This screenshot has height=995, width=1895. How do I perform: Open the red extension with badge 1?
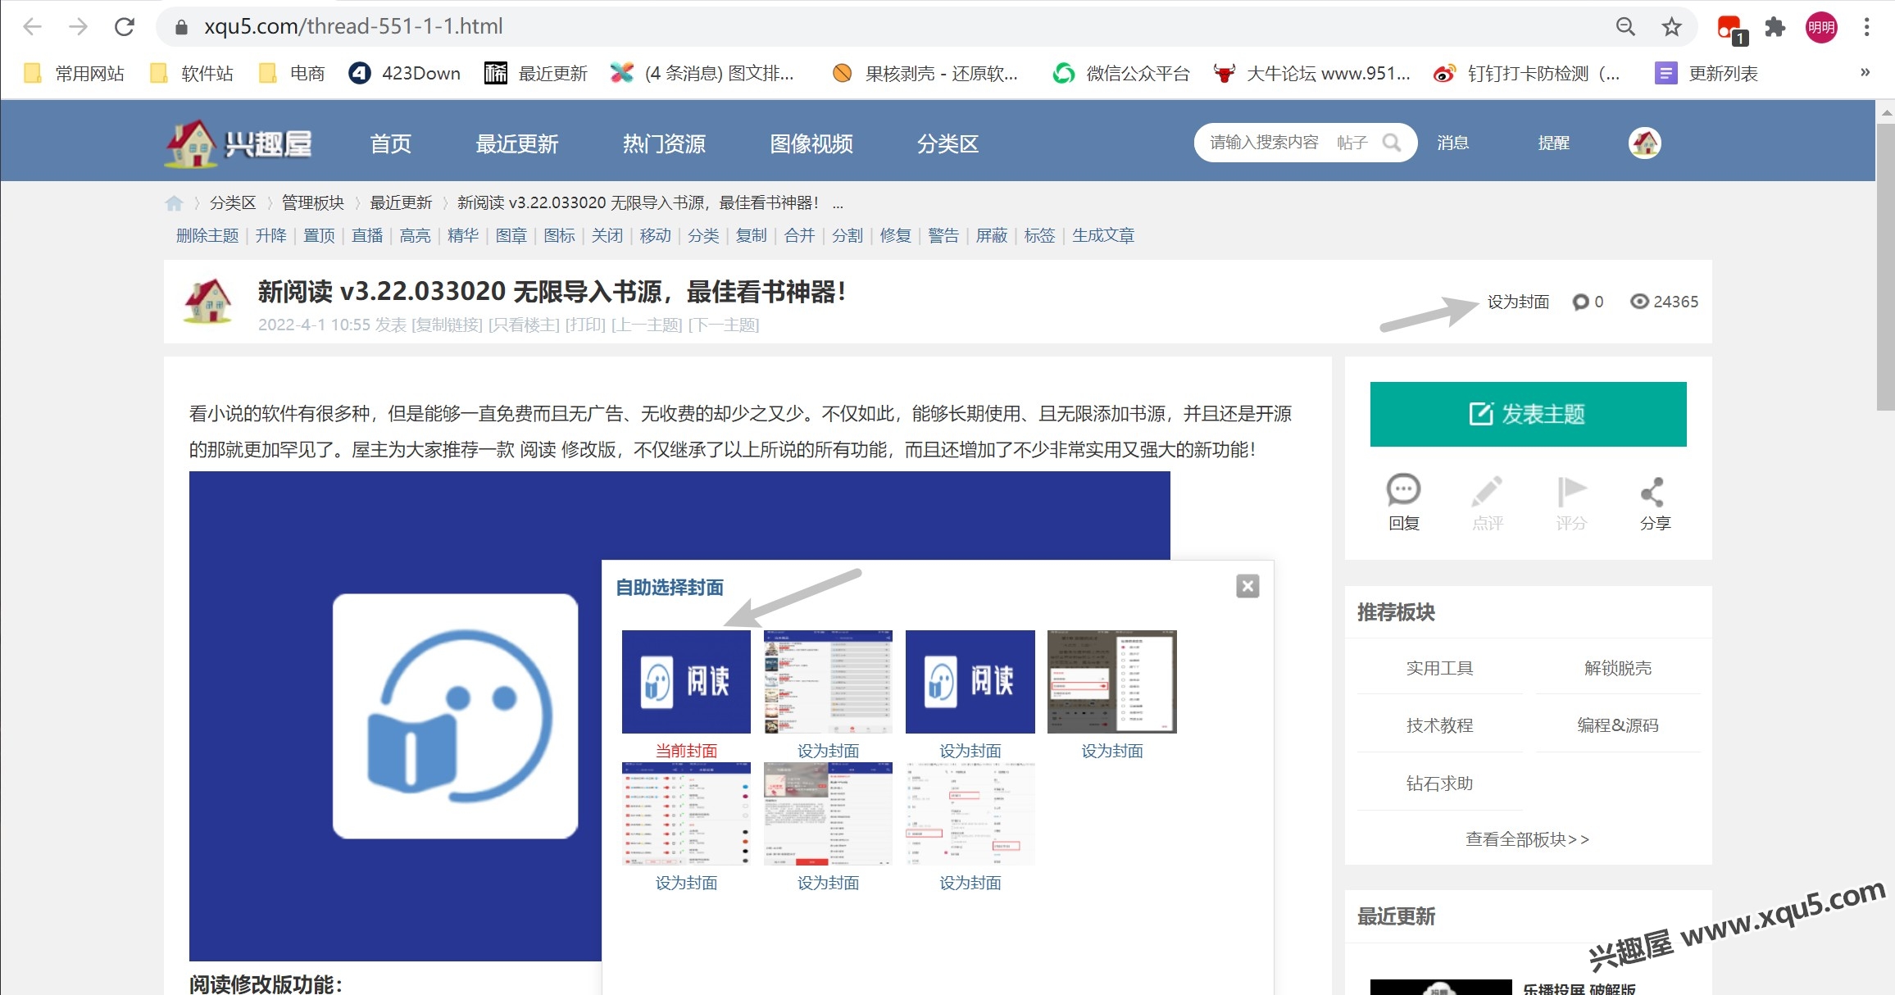coord(1732,29)
